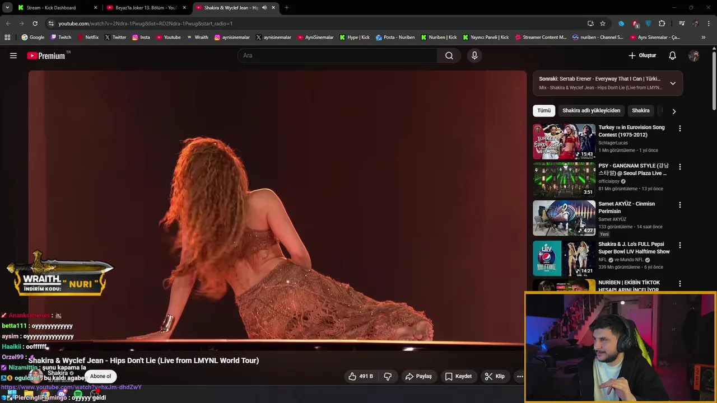This screenshot has height=403, width=717.
Task: Go to YouTube Premium home logo
Action: pos(46,55)
